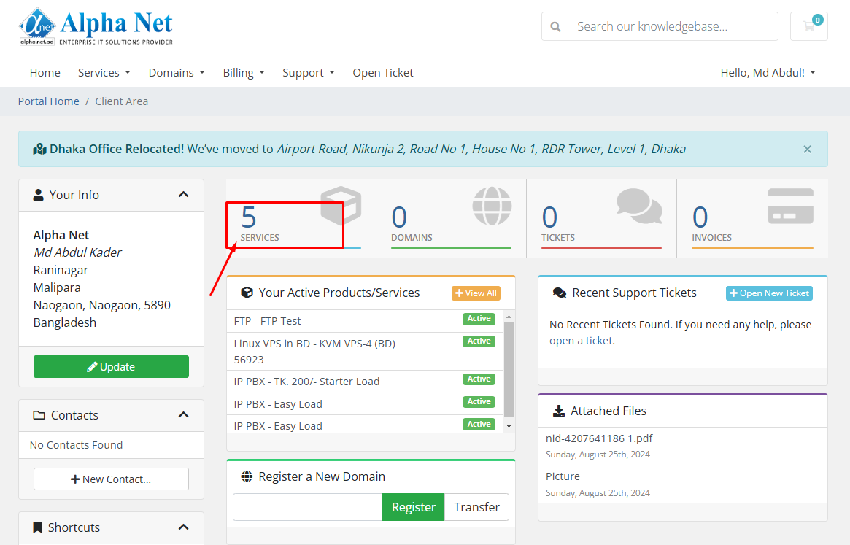Click the Home menu item
850x545 pixels.
(45, 73)
